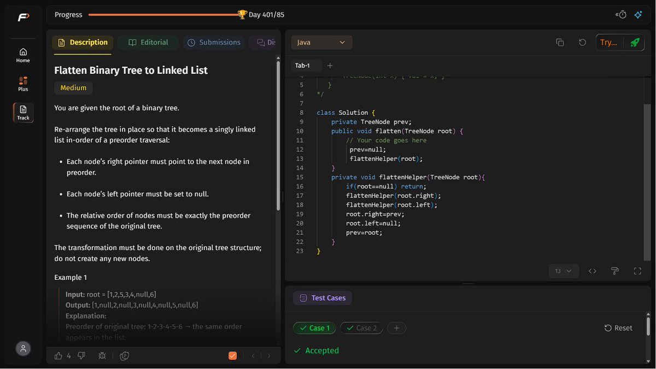Open the partially visible Discussion tab
The height and width of the screenshot is (369, 656).
point(263,42)
